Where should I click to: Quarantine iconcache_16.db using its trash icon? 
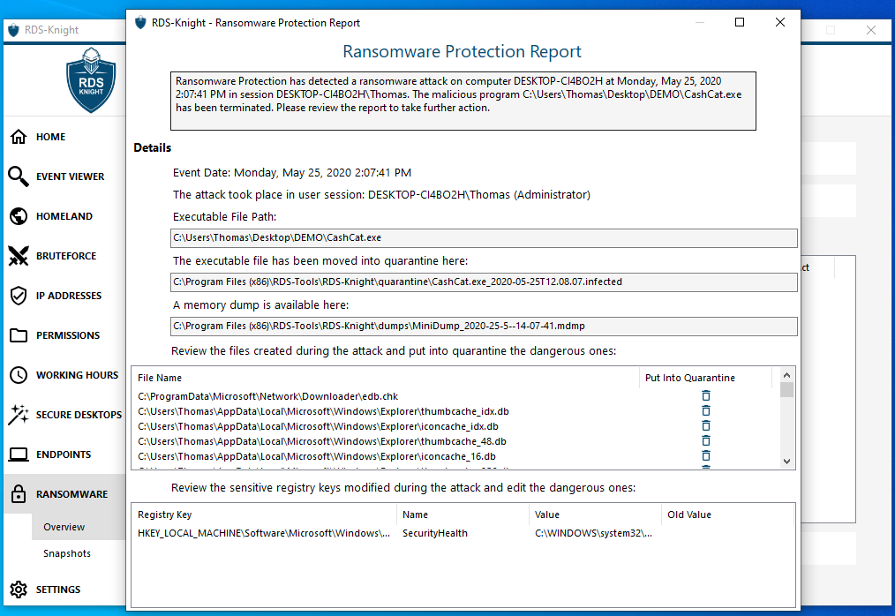[706, 455]
